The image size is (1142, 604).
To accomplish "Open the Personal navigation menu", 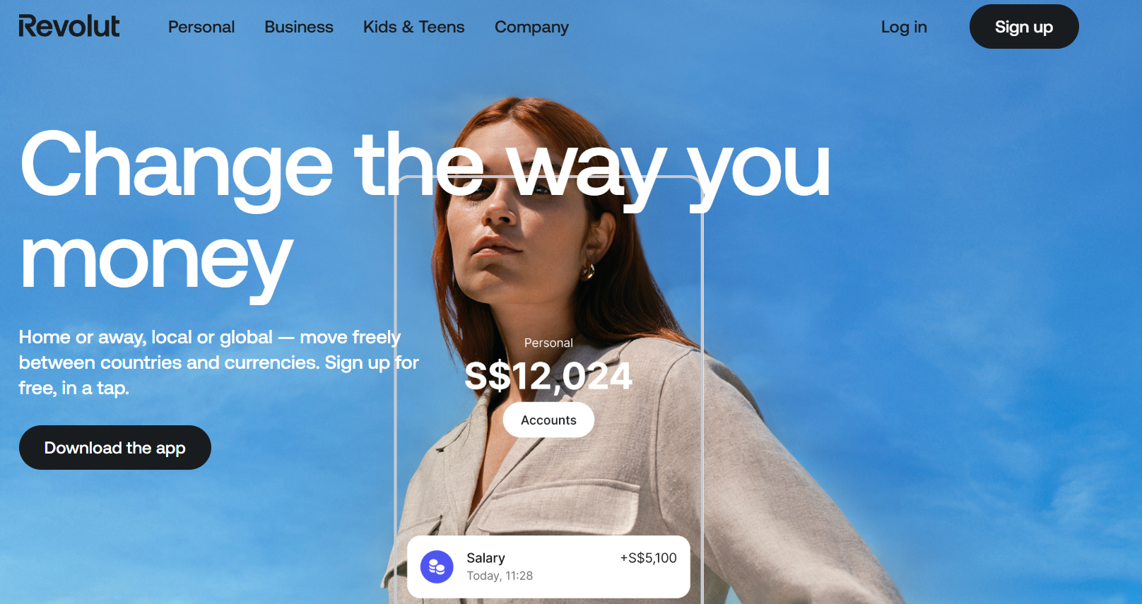I will pyautogui.click(x=201, y=27).
